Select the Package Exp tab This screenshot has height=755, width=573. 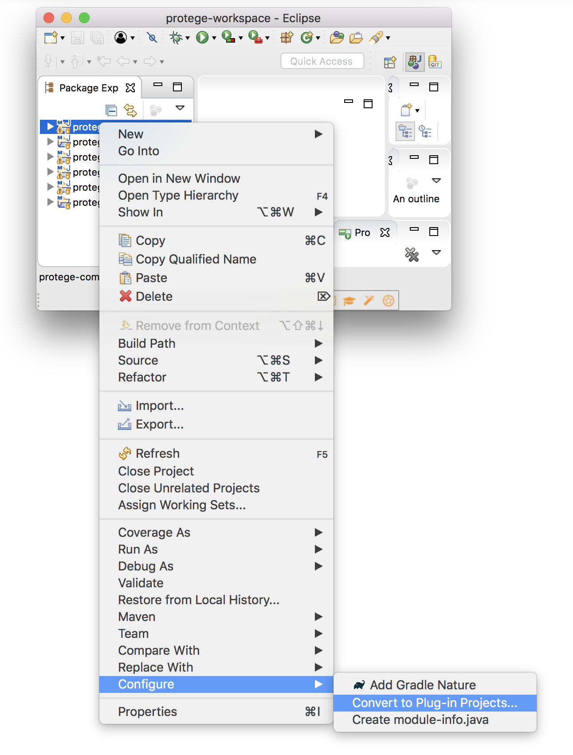89,88
